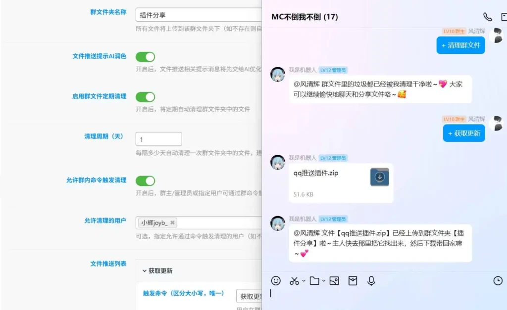Screen dimensions: 507x310
Task: Click the send image icon
Action: (x=334, y=281)
